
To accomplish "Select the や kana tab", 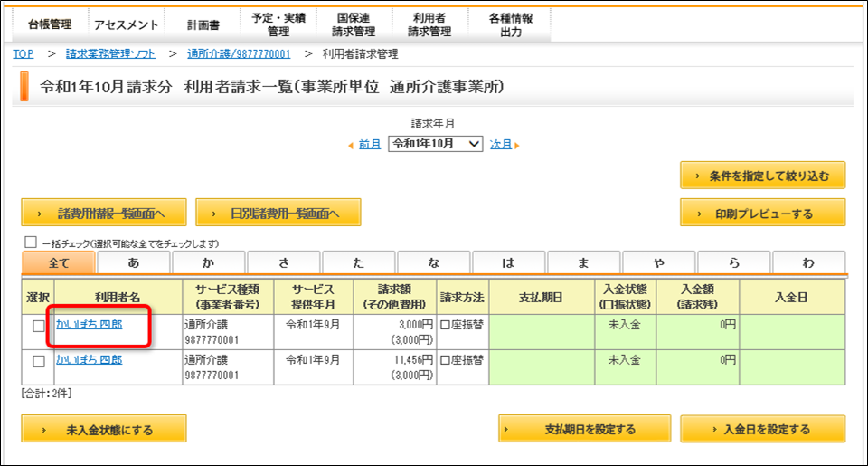I will pyautogui.click(x=659, y=262).
